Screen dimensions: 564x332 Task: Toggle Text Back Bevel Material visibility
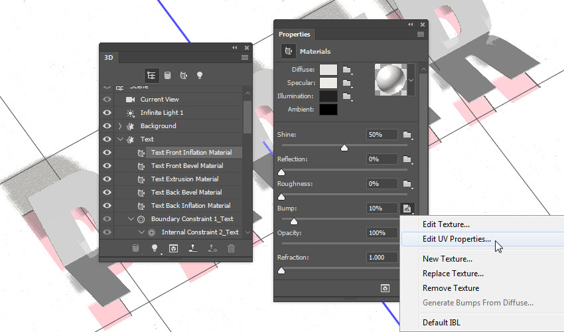107,193
